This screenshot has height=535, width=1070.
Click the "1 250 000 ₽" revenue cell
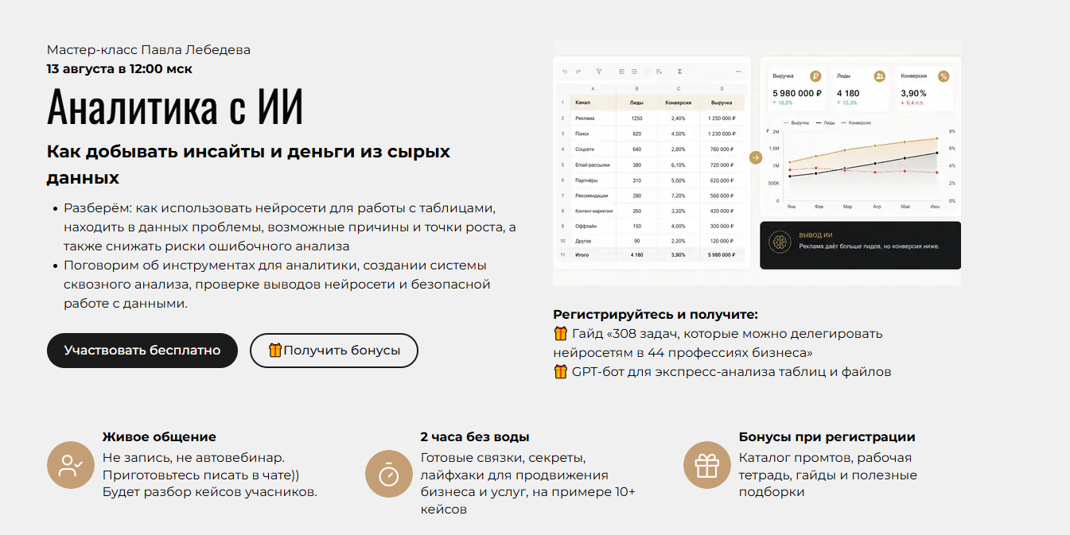(x=722, y=118)
